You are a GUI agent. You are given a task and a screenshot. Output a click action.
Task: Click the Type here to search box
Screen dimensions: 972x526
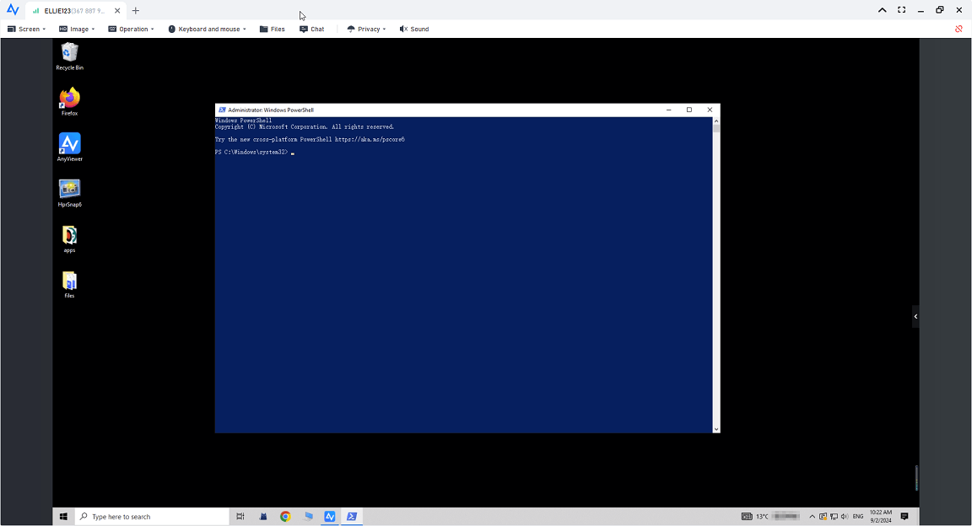[x=152, y=516]
